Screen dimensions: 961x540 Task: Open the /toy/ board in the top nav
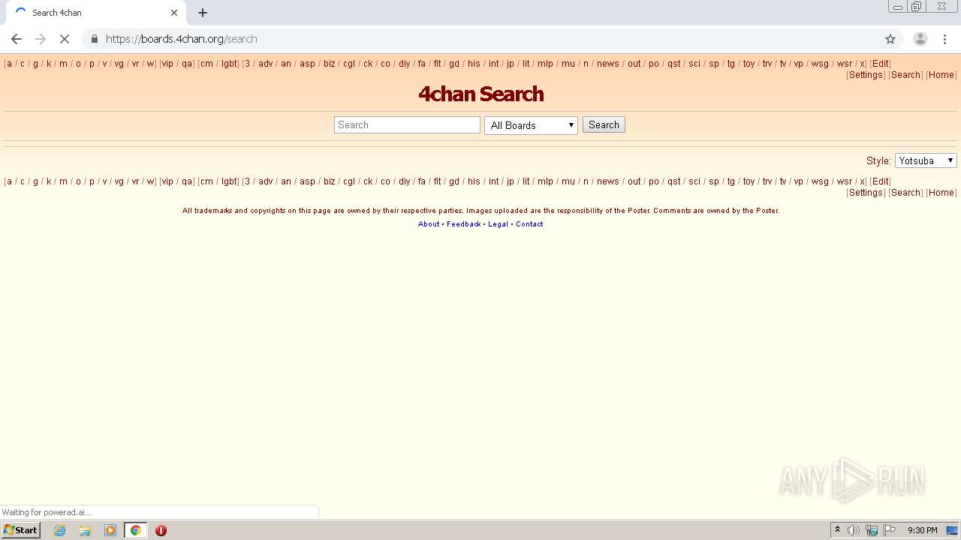pos(749,64)
